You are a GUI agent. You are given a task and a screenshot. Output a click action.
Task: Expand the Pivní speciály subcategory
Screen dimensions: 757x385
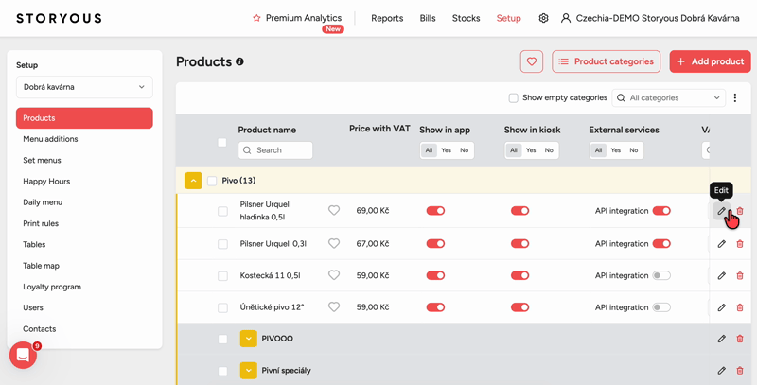pyautogui.click(x=248, y=371)
